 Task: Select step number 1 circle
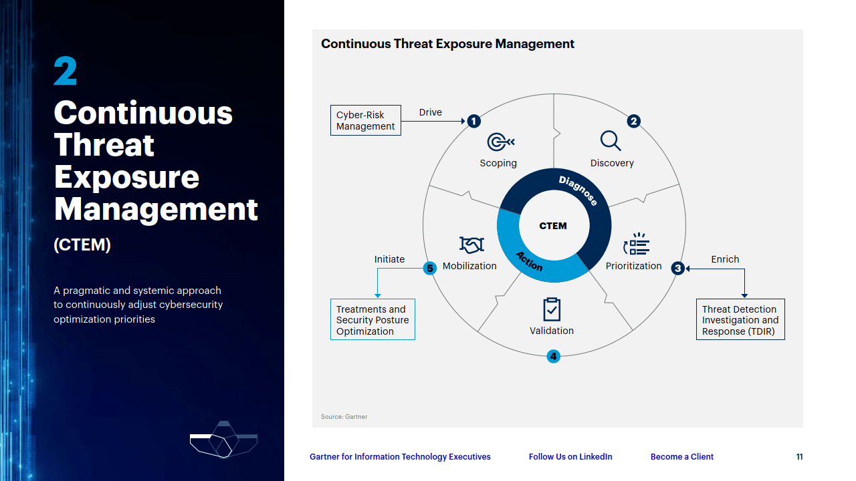point(473,121)
